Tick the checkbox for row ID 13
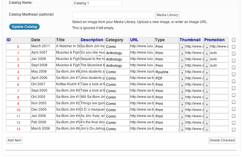 click(234, 130)
